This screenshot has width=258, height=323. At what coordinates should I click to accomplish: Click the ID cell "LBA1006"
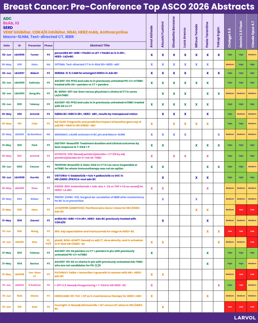point(20,55)
